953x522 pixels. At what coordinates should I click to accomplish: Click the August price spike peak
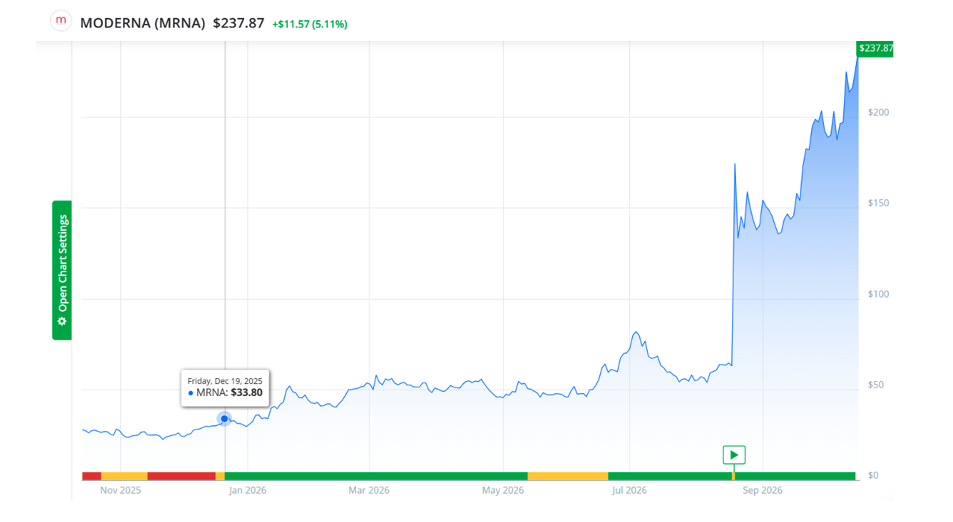[x=735, y=163]
